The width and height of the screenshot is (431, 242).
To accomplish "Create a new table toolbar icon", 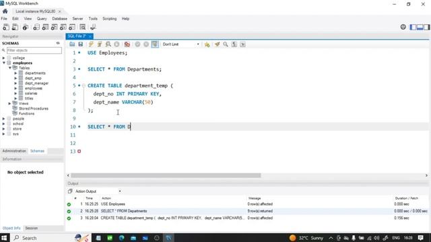I will pyautogui.click(x=45, y=27).
